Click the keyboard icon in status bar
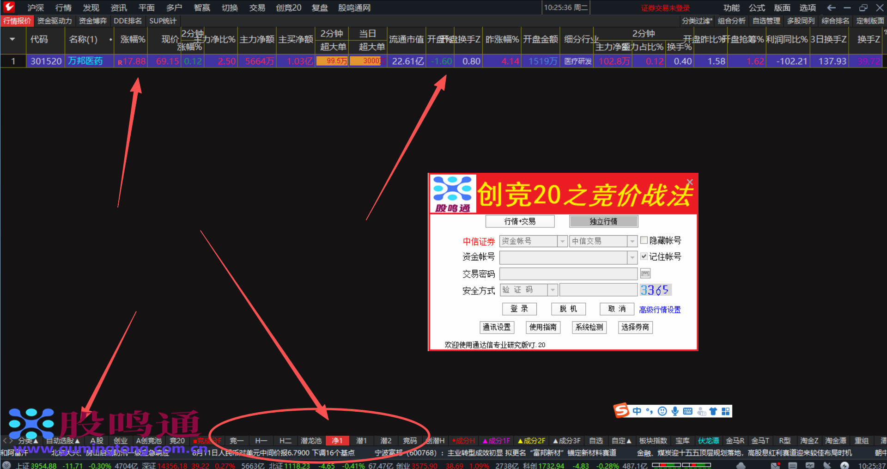Screen dimensions: 887x469 pos(793,465)
